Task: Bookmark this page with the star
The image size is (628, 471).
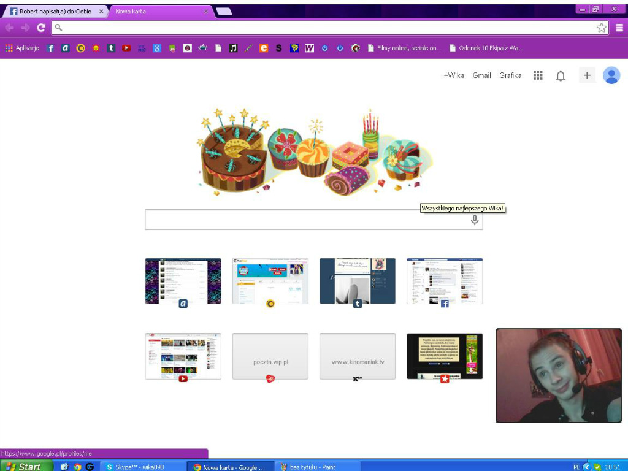Action: 601,28
